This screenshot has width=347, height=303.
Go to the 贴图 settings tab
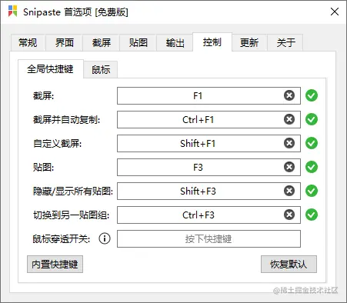click(138, 42)
